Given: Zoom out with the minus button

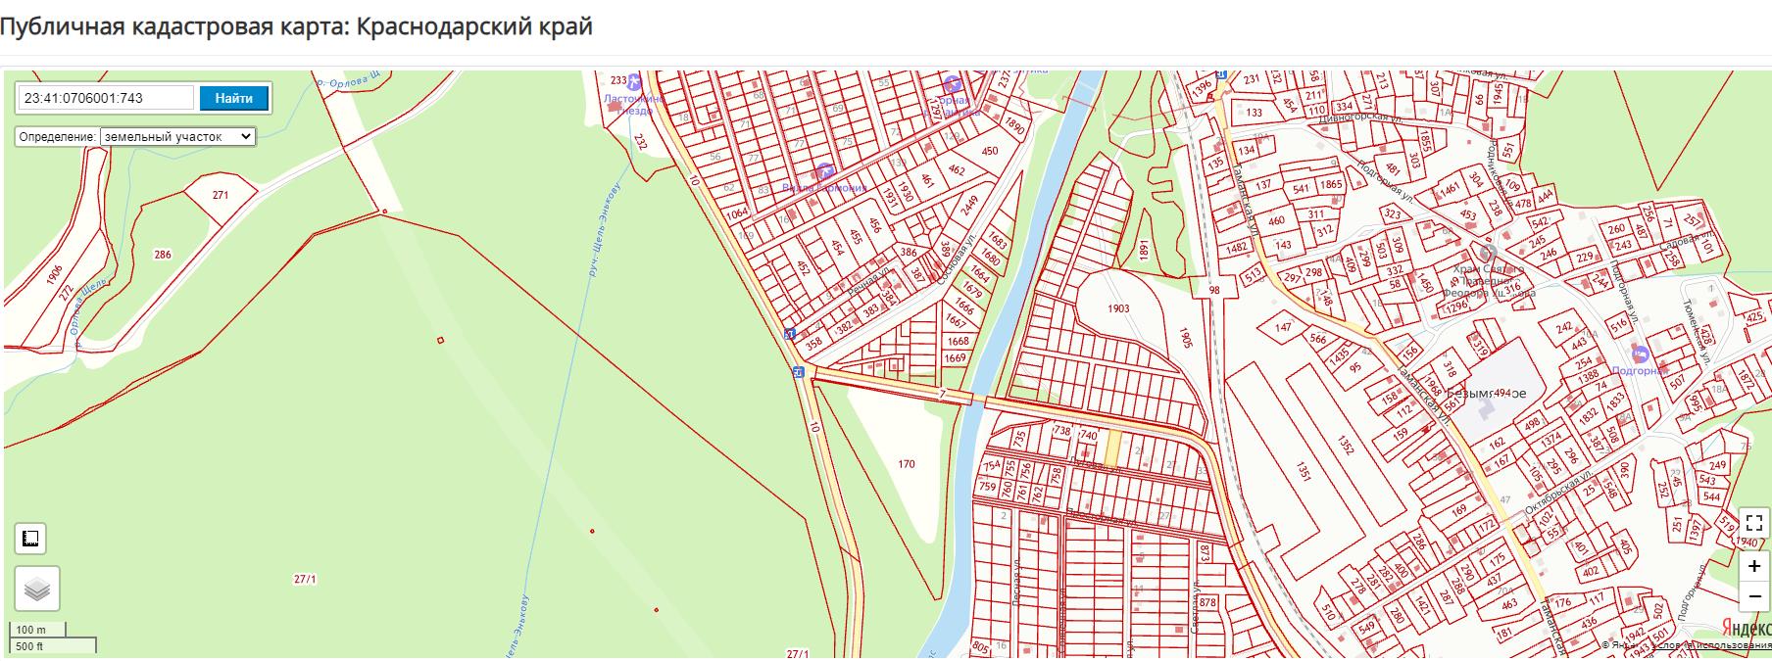Looking at the screenshot, I should coord(1754,595).
